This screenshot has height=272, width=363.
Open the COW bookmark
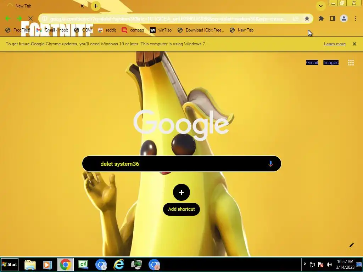[83, 30]
